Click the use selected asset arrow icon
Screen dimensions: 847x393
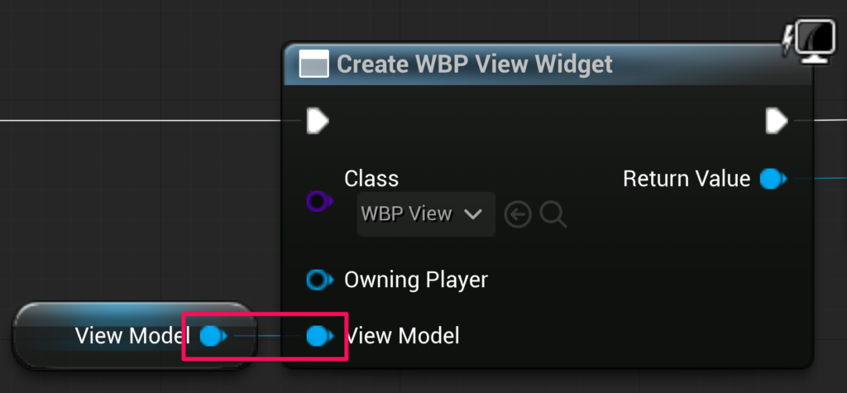pyautogui.click(x=518, y=215)
